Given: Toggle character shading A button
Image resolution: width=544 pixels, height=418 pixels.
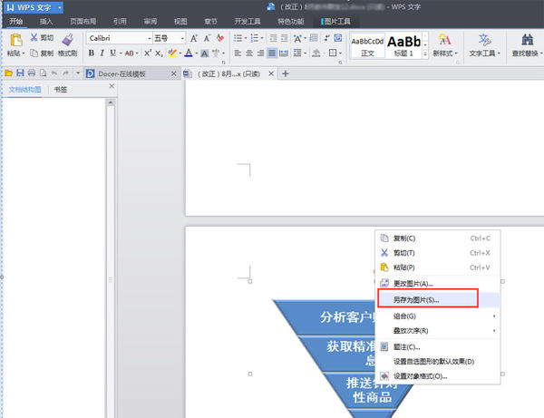Looking at the screenshot, I should 204,53.
